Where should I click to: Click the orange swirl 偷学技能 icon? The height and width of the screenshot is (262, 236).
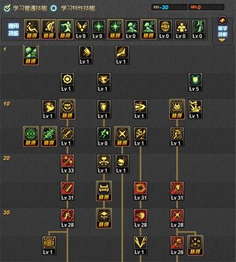[222, 20]
